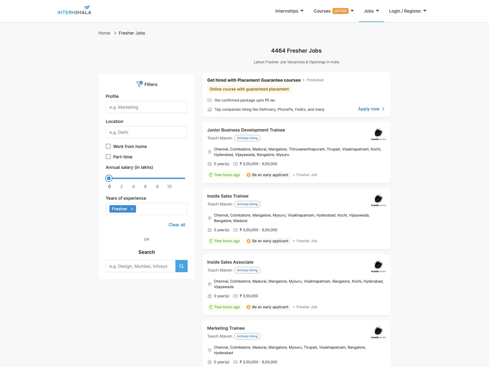Expand the Internships dropdown menu

tap(289, 11)
